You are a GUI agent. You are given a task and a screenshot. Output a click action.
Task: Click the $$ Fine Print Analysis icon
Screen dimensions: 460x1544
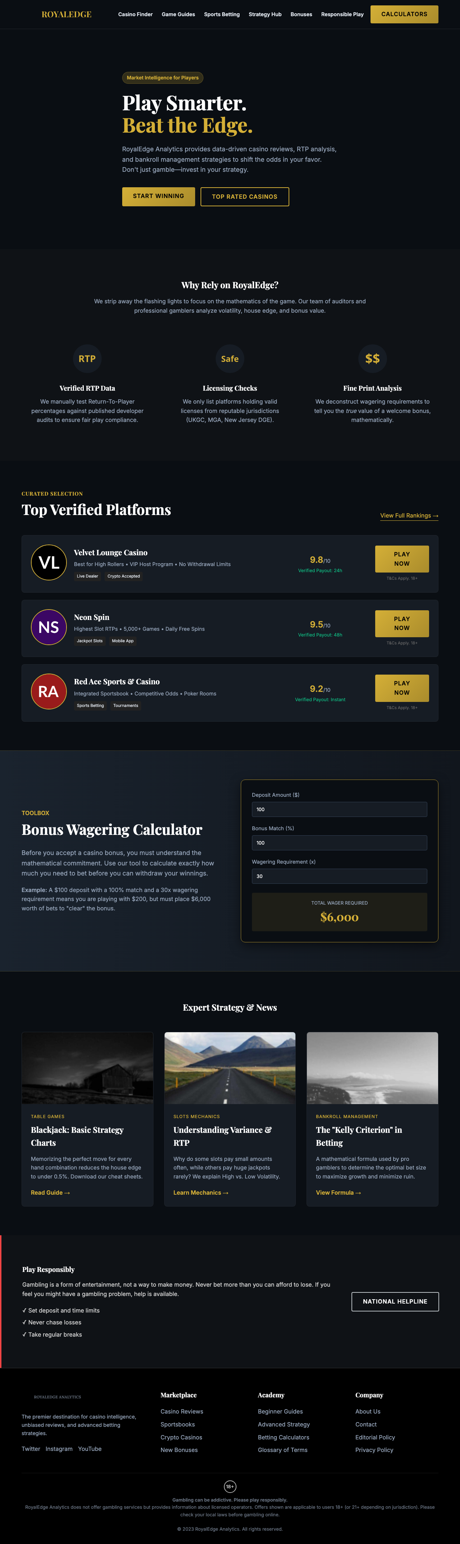[x=373, y=358]
